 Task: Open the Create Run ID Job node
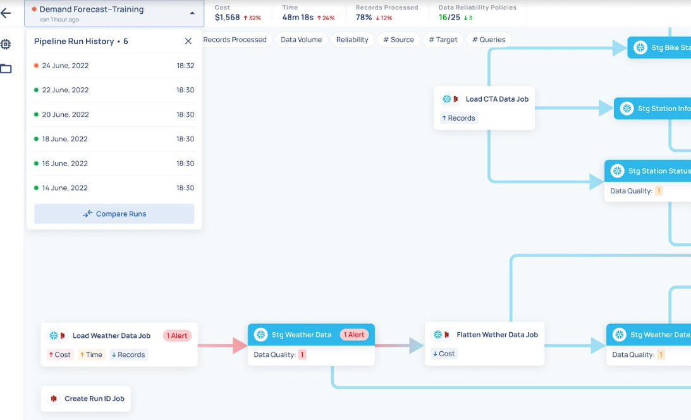[x=85, y=399]
